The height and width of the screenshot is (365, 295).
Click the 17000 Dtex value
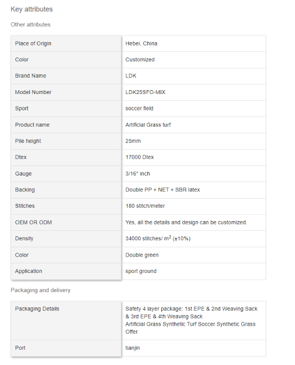pos(140,157)
